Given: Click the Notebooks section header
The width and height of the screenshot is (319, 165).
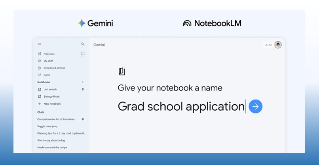Looking at the screenshot, I should (x=44, y=82).
